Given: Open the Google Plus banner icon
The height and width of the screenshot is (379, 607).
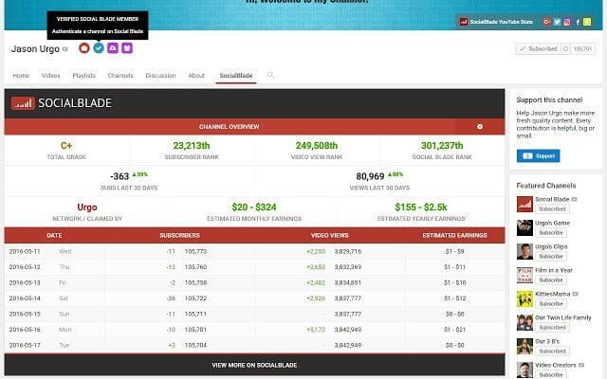Looking at the screenshot, I should 546,22.
